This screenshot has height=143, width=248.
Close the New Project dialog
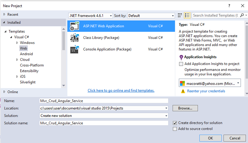(242, 6)
